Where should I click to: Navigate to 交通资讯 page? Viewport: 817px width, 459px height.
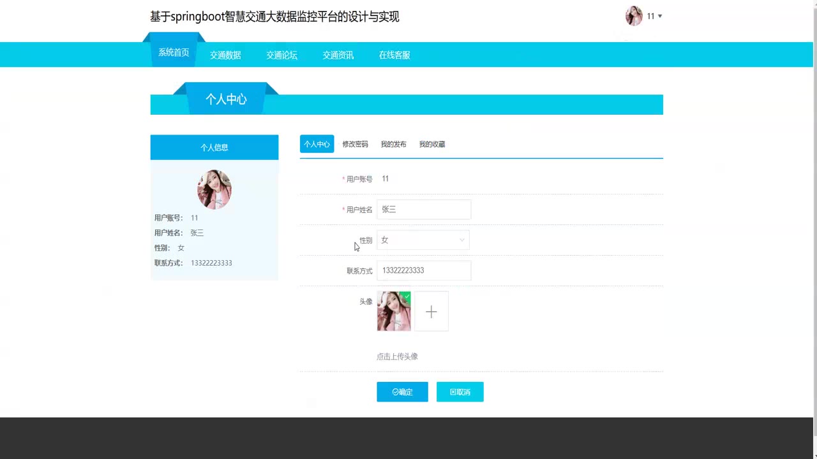(338, 55)
